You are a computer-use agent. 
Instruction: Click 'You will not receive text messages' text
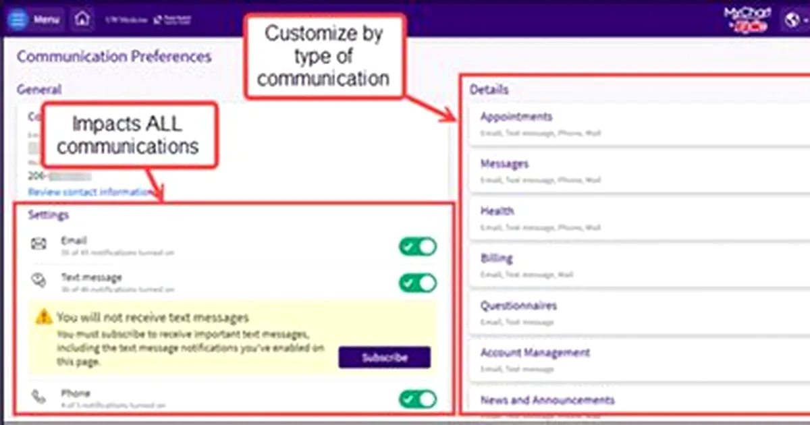[153, 317]
